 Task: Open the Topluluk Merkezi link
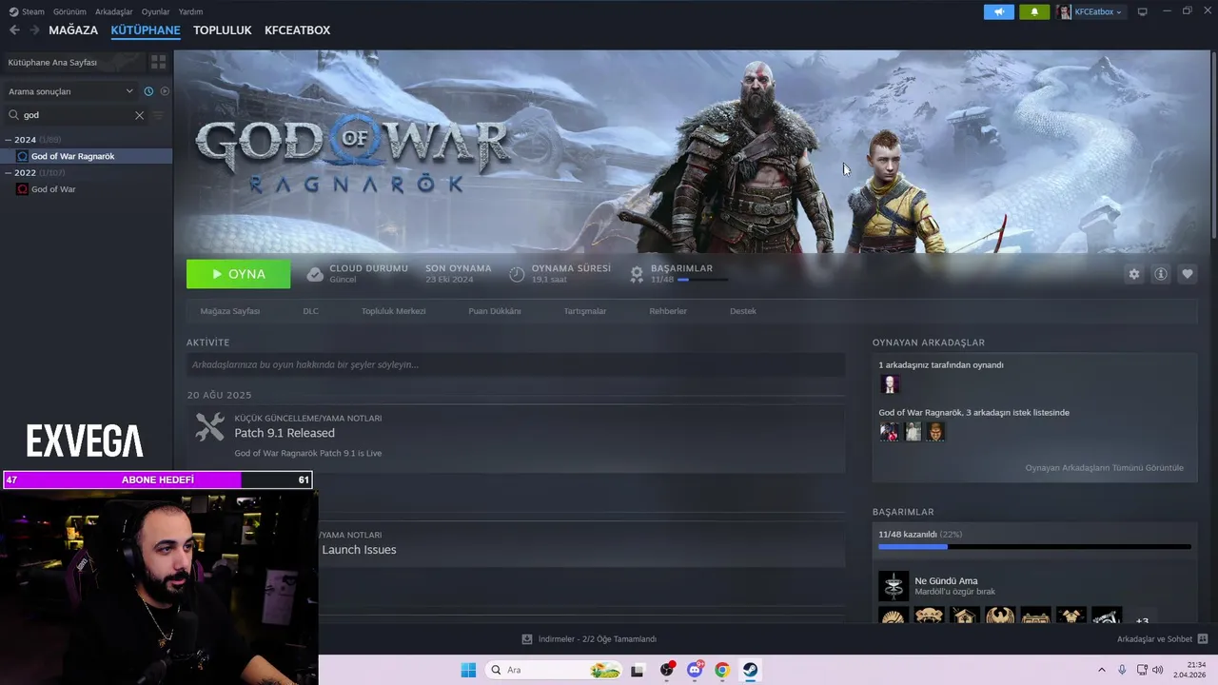coord(393,311)
